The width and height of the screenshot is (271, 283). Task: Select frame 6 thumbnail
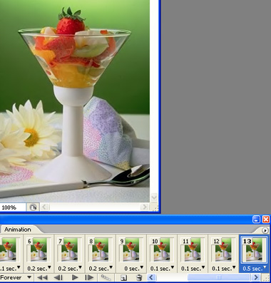point(39,249)
